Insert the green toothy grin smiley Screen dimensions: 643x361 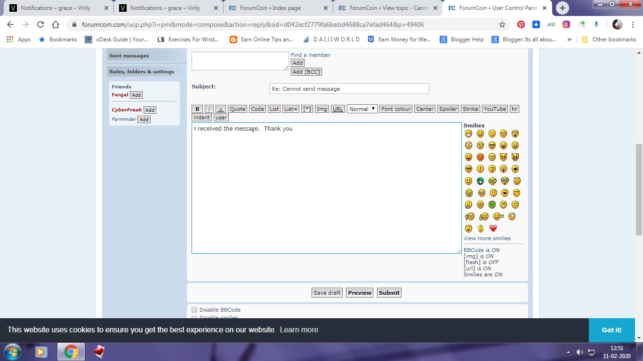click(x=480, y=181)
